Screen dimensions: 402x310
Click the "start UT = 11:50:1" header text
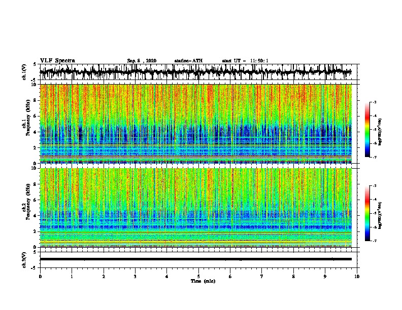[245, 61]
